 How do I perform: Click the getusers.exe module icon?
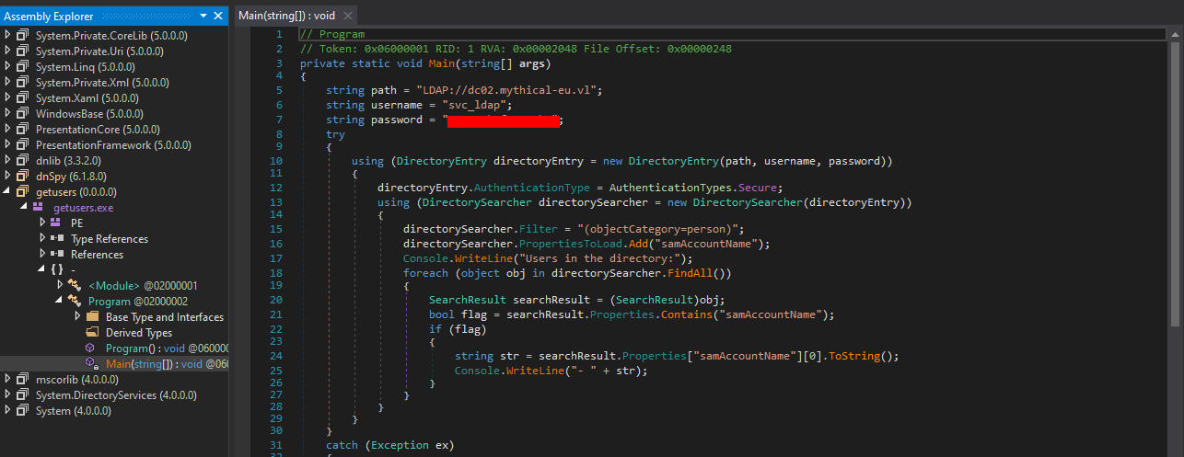39,207
